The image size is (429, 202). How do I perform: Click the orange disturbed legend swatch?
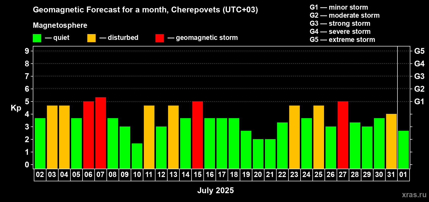(91, 38)
